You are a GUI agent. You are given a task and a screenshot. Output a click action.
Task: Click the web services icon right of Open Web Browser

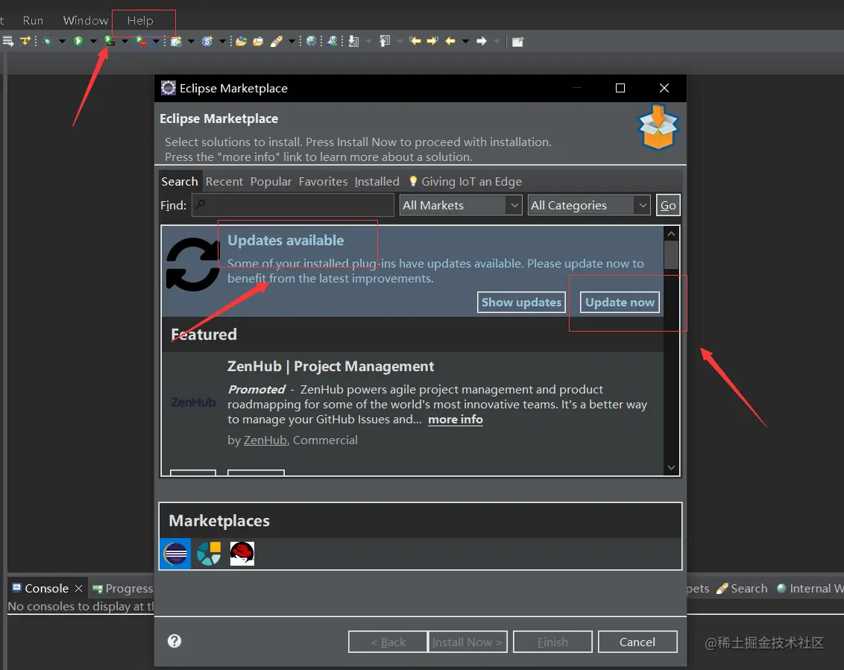pyautogui.click(x=332, y=41)
